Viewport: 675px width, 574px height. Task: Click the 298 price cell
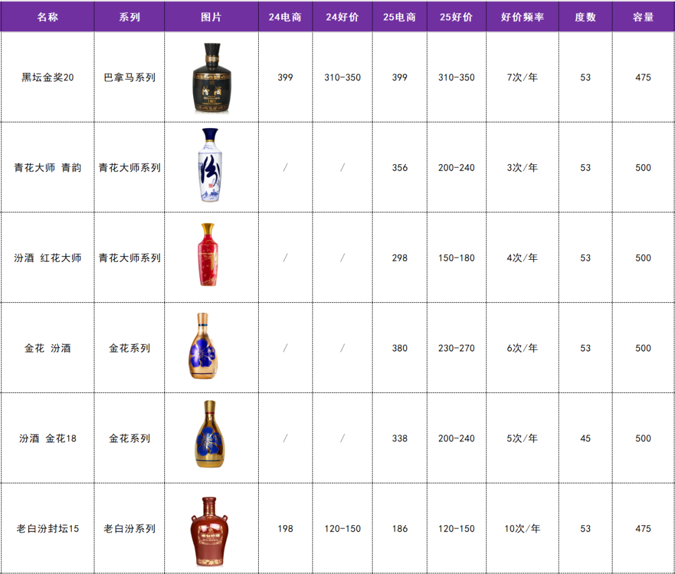399,258
